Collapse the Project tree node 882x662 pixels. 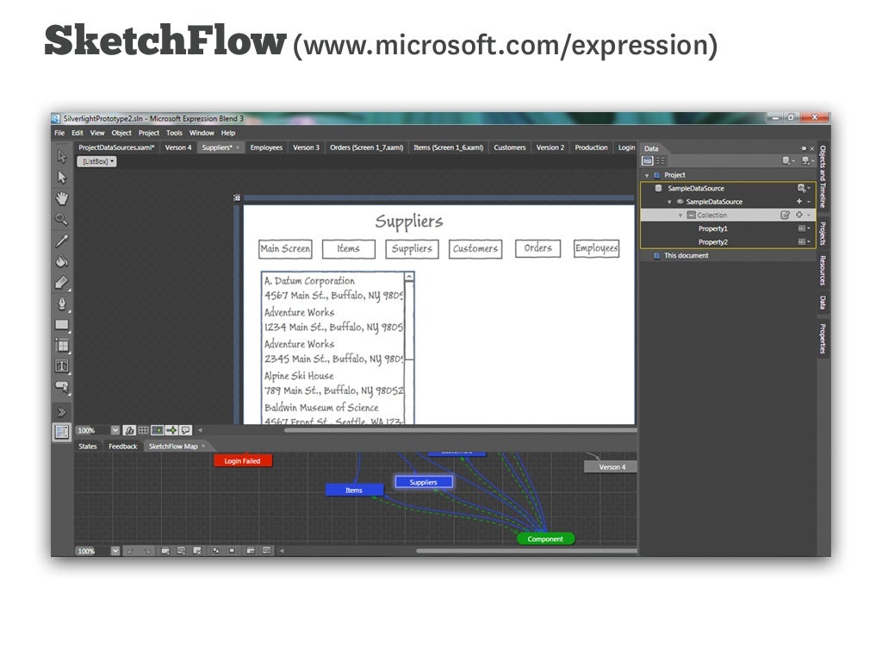click(x=647, y=176)
